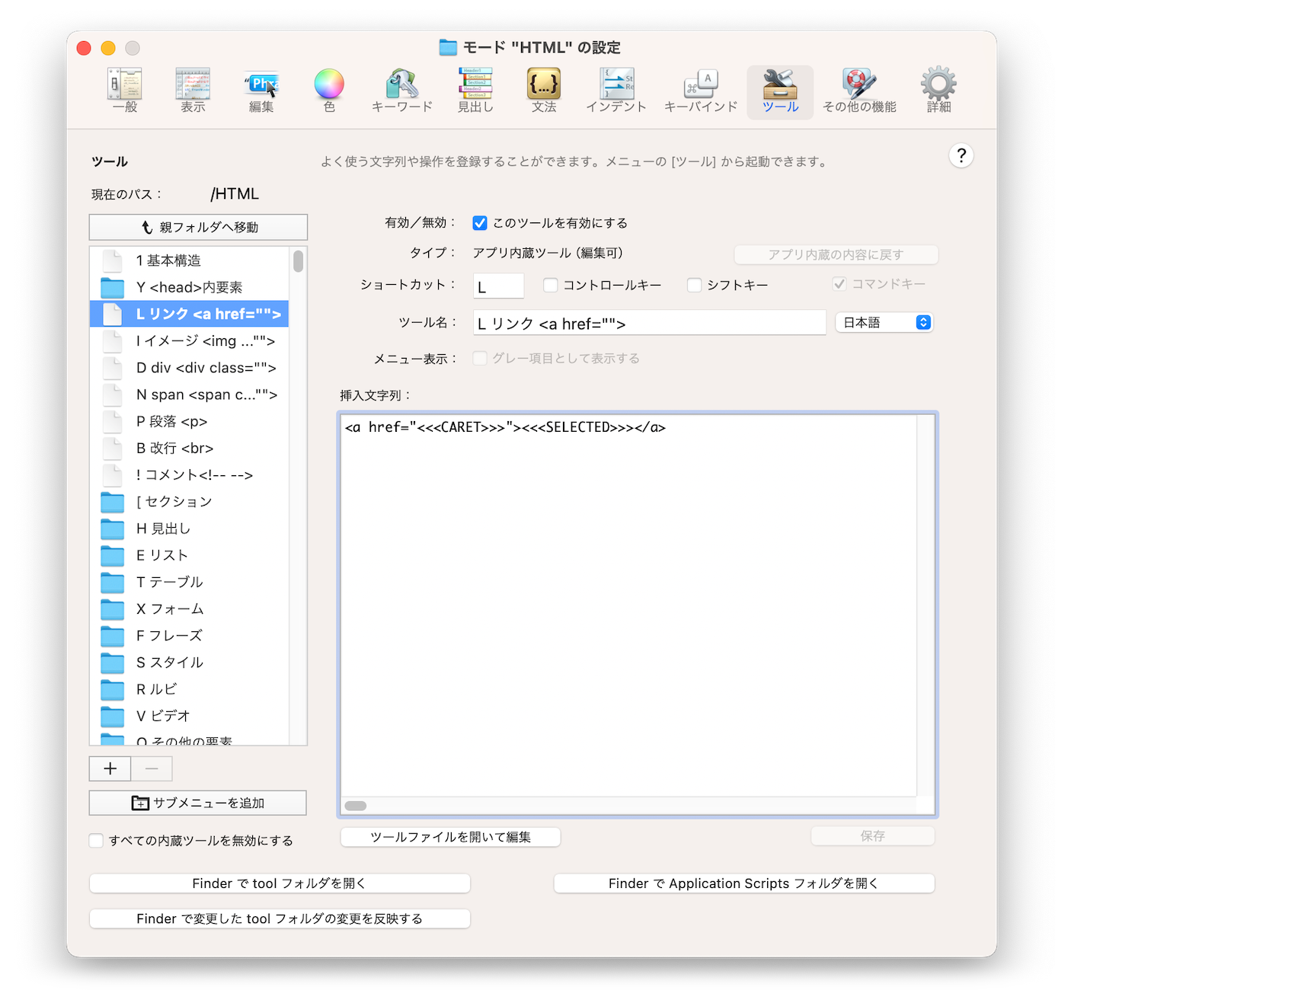
Task: Select the T テーブル folder item
Action: [169, 582]
